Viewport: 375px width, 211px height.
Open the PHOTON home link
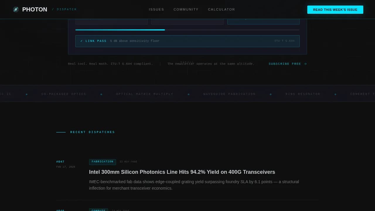[x=35, y=9]
